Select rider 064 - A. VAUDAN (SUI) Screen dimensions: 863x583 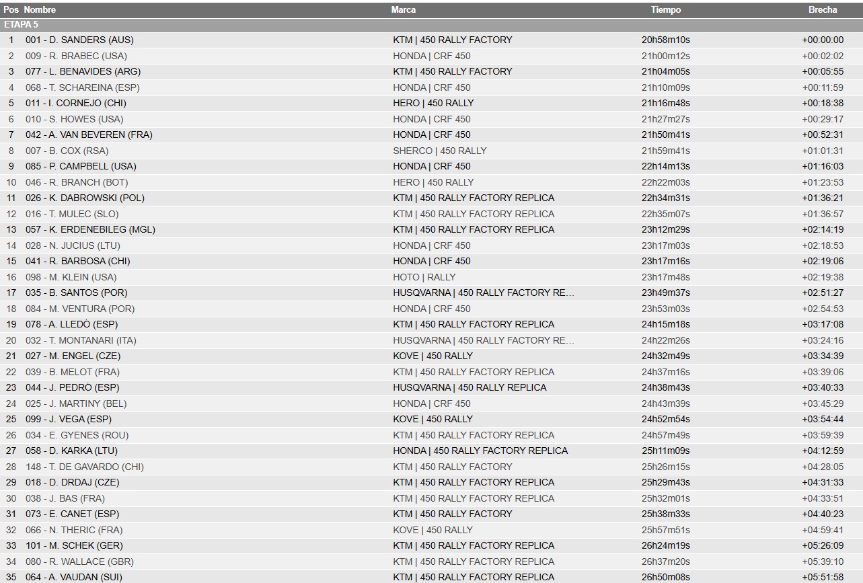tap(74, 577)
